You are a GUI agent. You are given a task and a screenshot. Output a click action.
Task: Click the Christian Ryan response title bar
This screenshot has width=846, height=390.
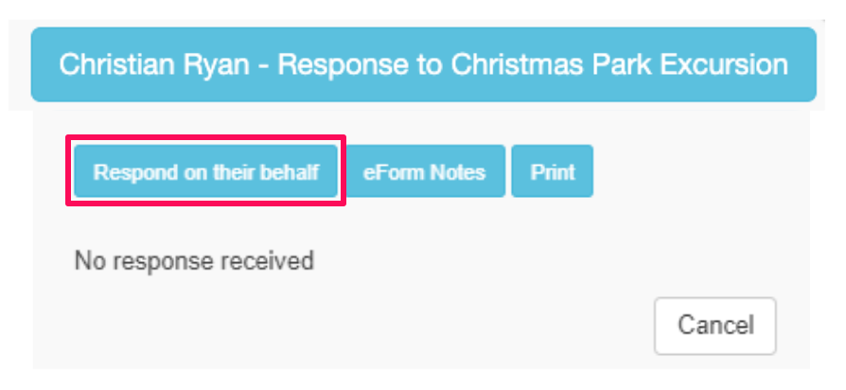[x=423, y=64]
